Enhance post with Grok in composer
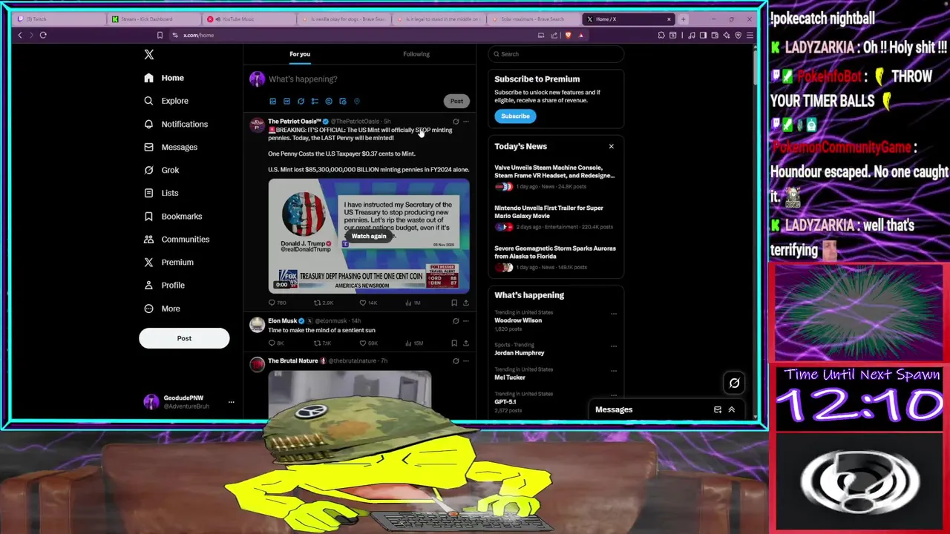Image resolution: width=950 pixels, height=534 pixels. coord(301,101)
